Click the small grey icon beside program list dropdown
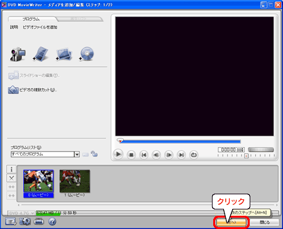 point(86,155)
